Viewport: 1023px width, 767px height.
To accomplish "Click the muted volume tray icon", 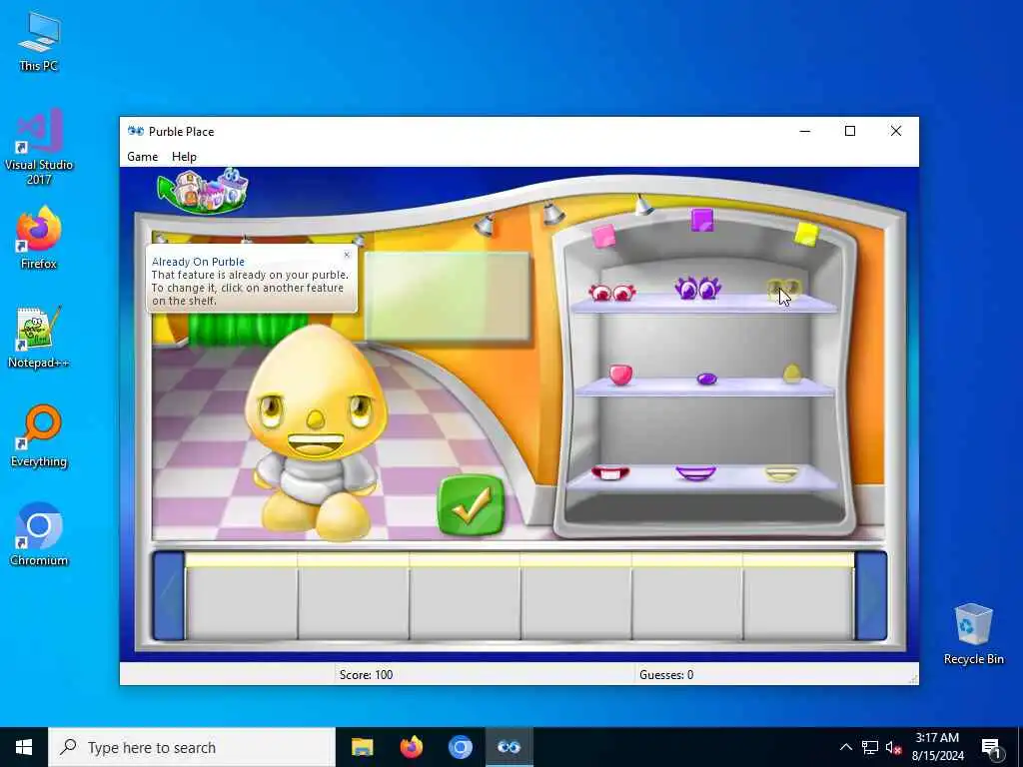I will (x=893, y=747).
